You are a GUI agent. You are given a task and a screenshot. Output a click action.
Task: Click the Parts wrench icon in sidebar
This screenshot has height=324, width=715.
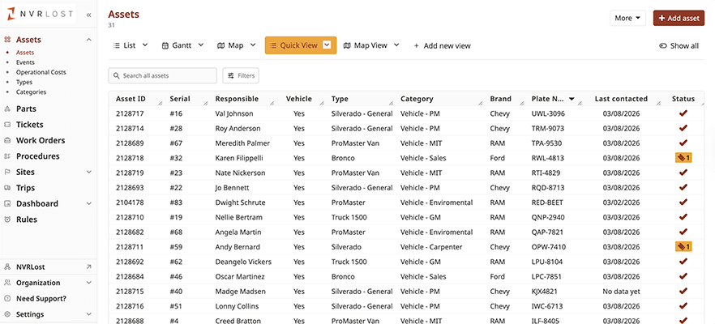point(8,109)
